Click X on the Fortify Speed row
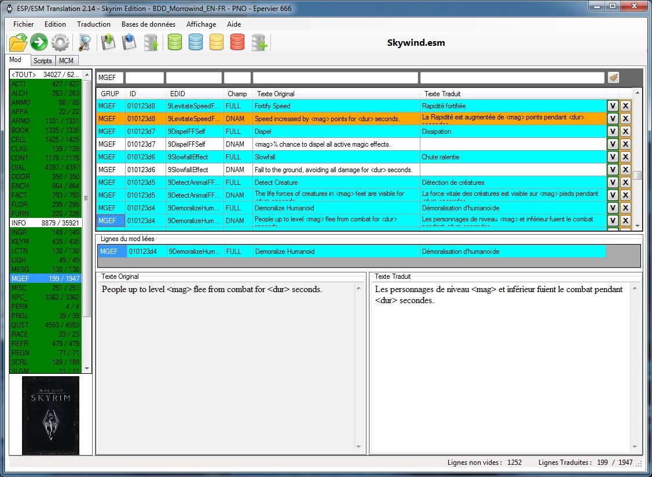The width and height of the screenshot is (652, 477). (625, 106)
